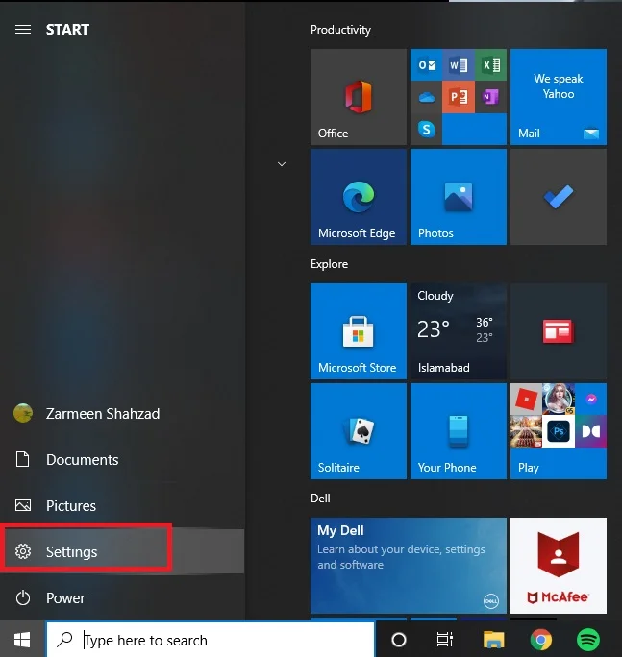Open File Explorer from the taskbar
Viewport: 622px width, 657px height.
pos(493,640)
